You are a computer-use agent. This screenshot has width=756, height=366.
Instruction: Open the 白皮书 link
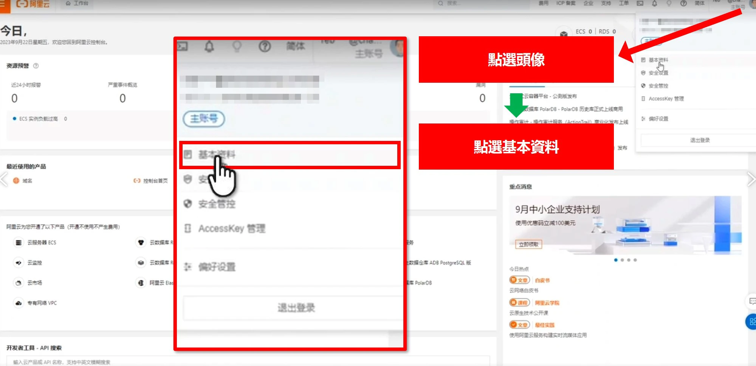(x=542, y=280)
